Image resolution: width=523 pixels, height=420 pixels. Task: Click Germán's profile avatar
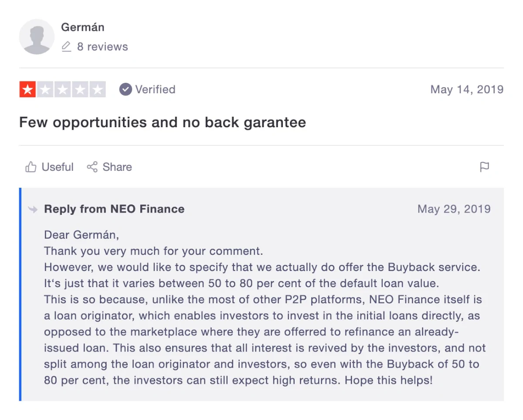pyautogui.click(x=37, y=37)
